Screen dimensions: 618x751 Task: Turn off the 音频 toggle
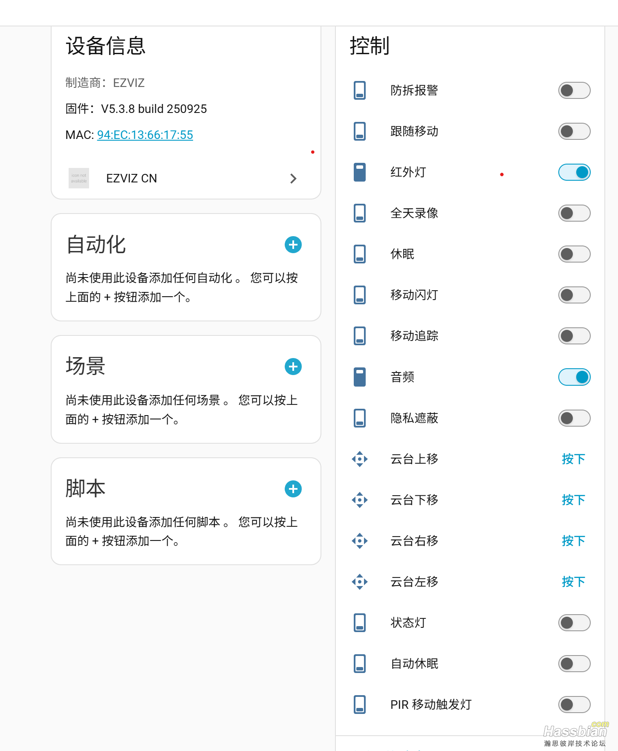(575, 377)
